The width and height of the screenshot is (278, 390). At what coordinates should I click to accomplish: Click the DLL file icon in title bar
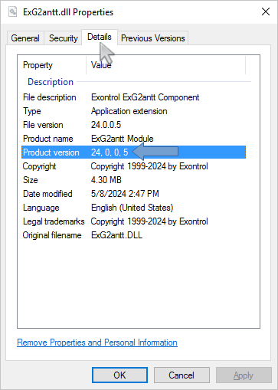[13, 11]
